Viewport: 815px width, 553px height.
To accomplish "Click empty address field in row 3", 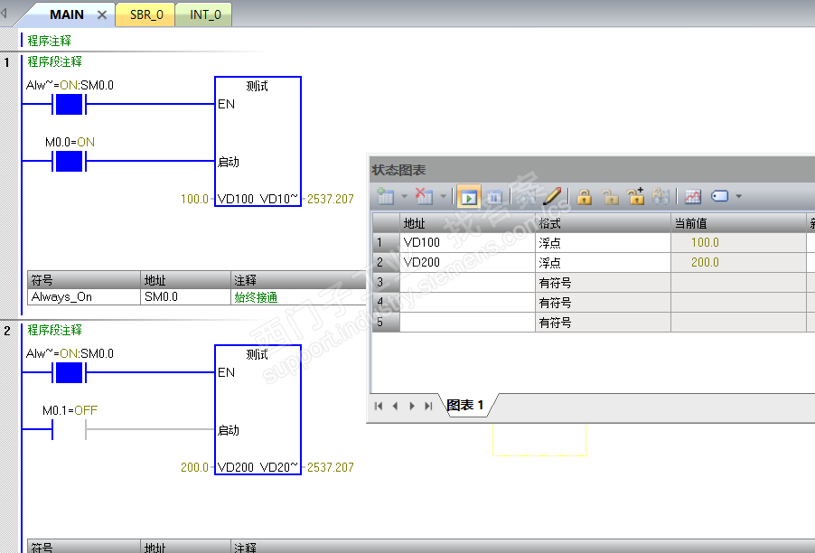I will coord(467,283).
